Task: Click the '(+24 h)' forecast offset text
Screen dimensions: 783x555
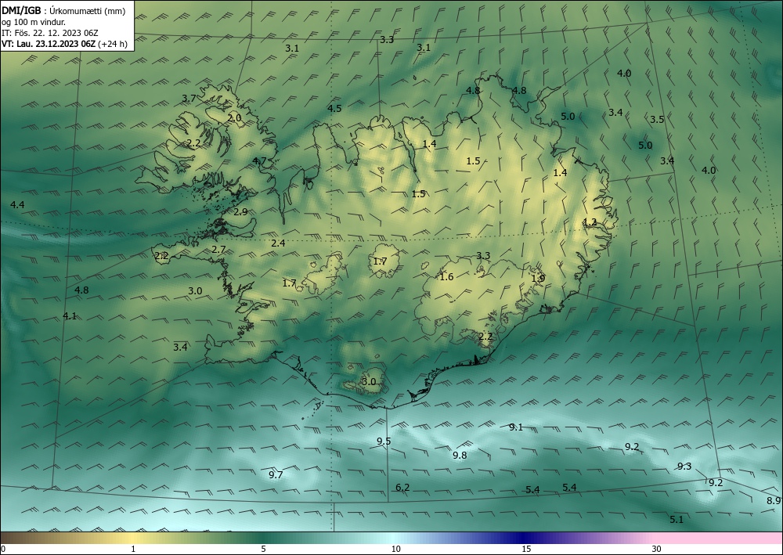Action: pos(113,44)
